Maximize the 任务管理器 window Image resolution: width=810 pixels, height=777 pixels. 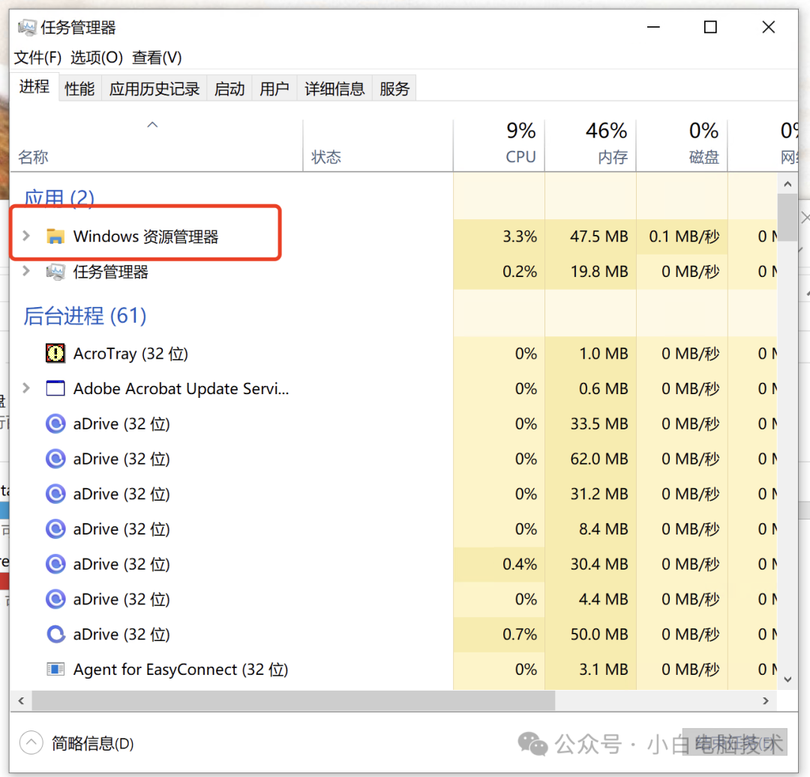point(710,27)
